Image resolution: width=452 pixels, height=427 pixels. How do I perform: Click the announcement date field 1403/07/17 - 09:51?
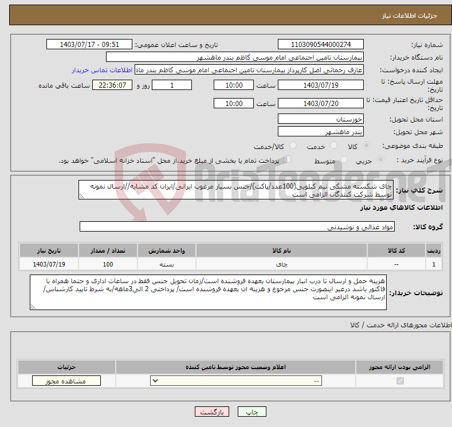(x=89, y=44)
